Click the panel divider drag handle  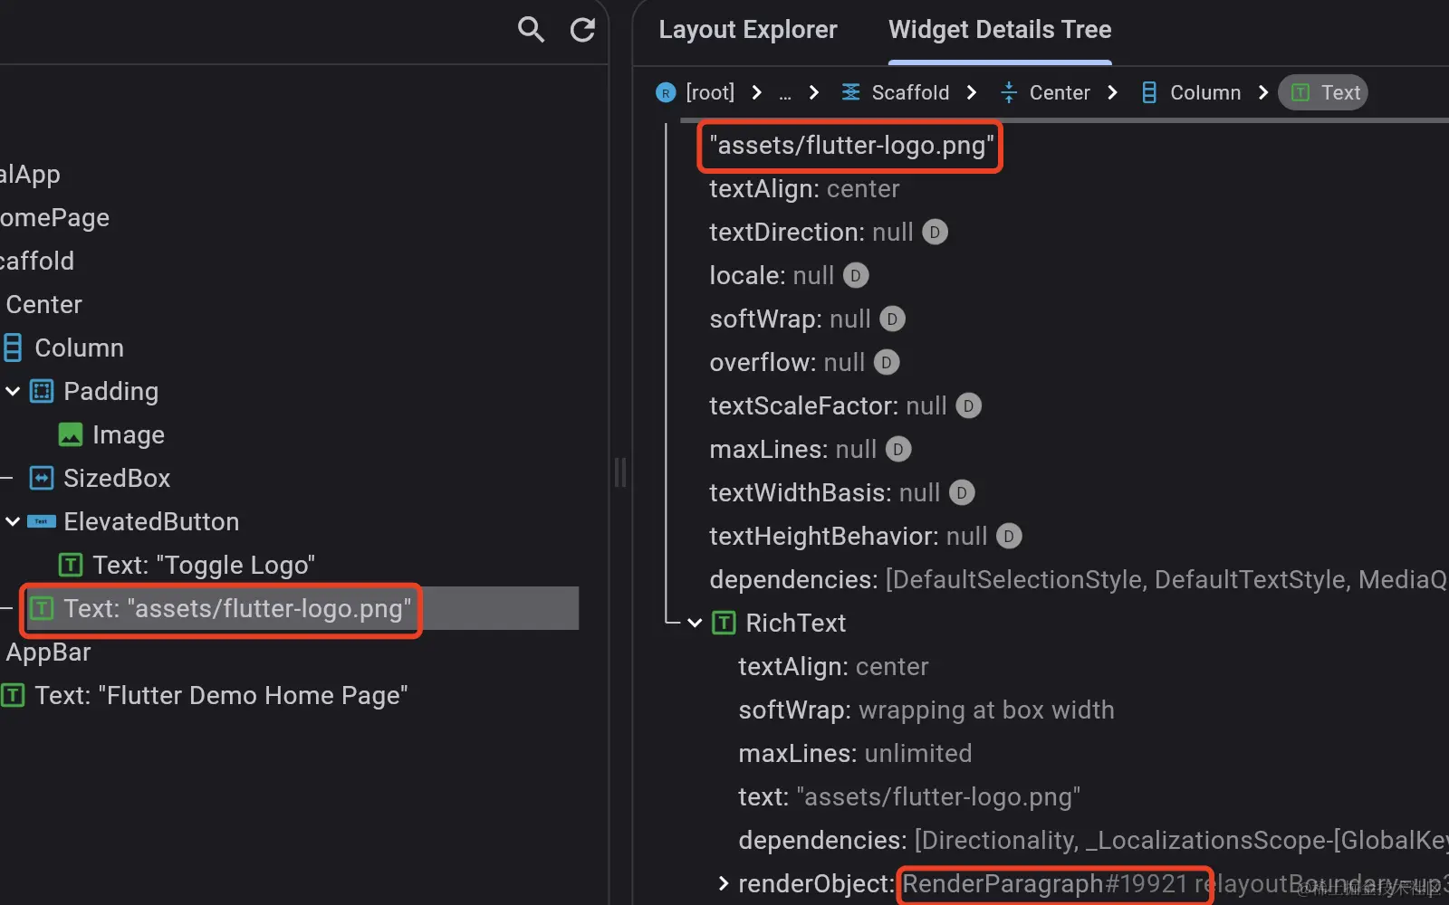pyautogui.click(x=620, y=472)
